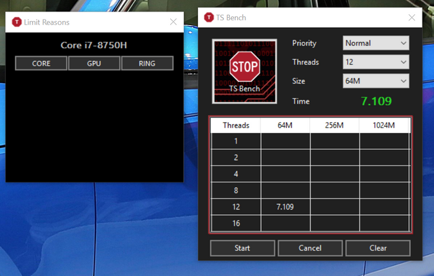Click row label 16 in the threads table

pos(236,223)
